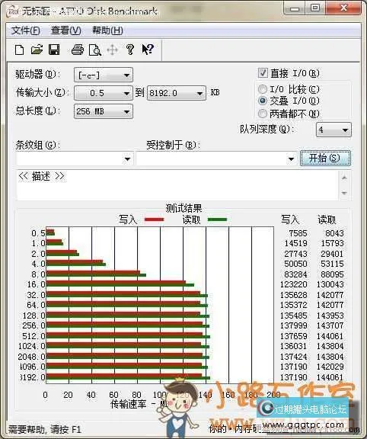Image resolution: width=367 pixels, height=439 pixels.
Task: Click the description scrollbar up arrow
Action: point(344,178)
